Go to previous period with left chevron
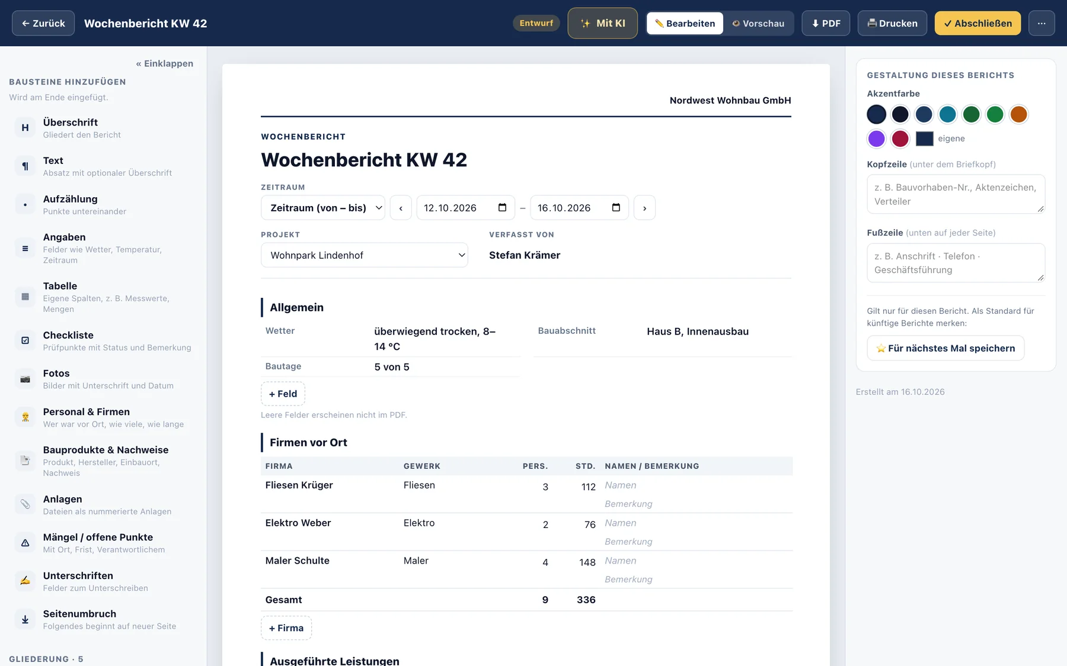The width and height of the screenshot is (1067, 666). click(401, 208)
